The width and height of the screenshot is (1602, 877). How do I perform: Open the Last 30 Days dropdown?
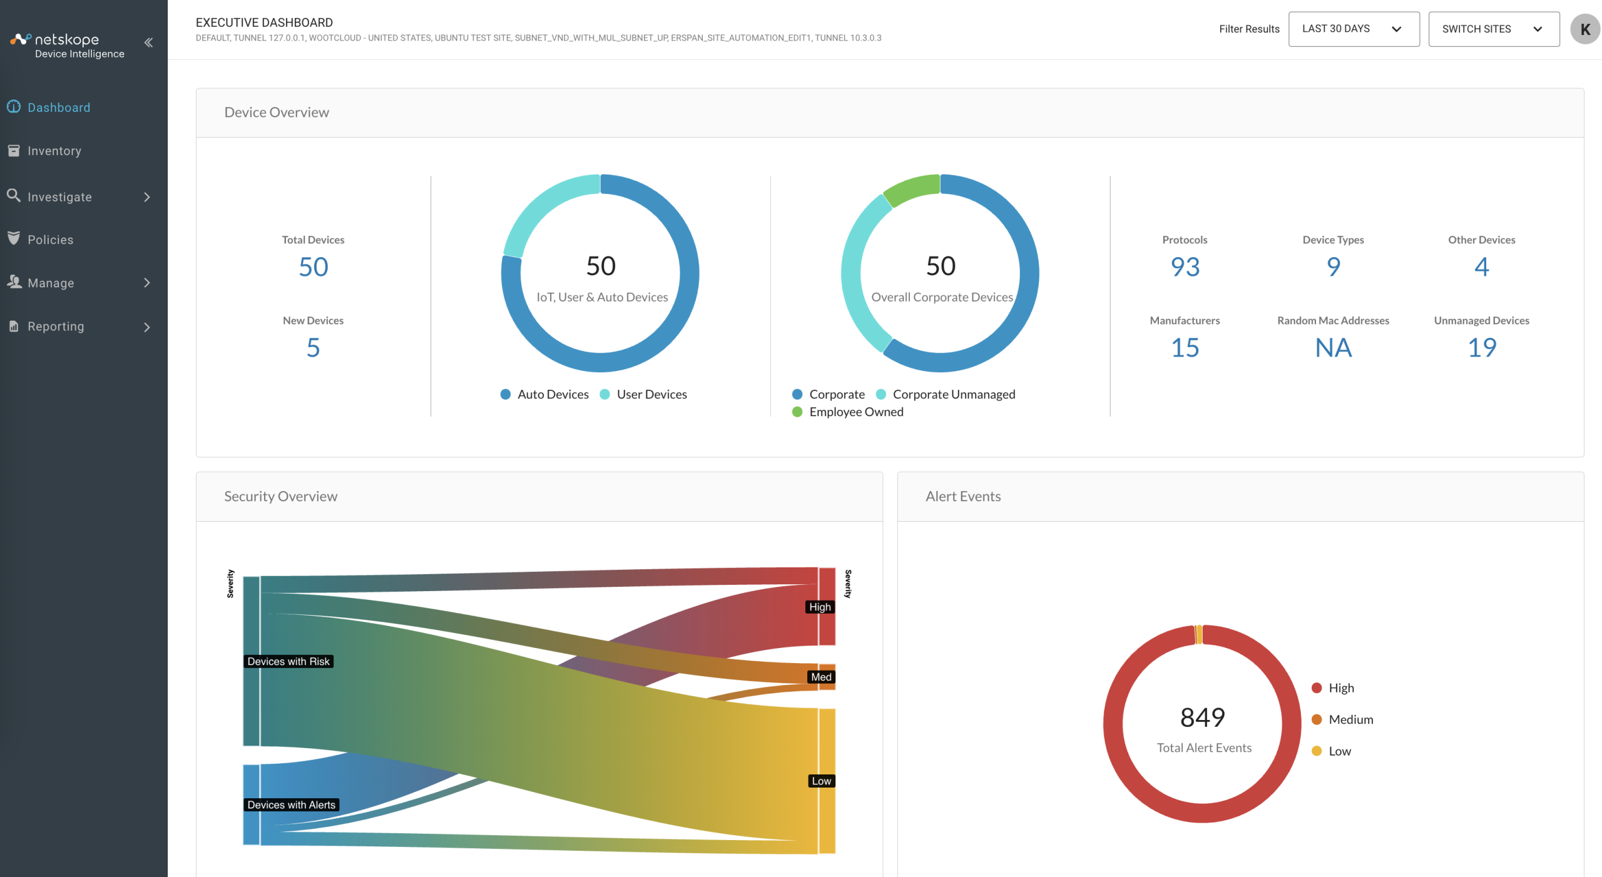pos(1354,29)
